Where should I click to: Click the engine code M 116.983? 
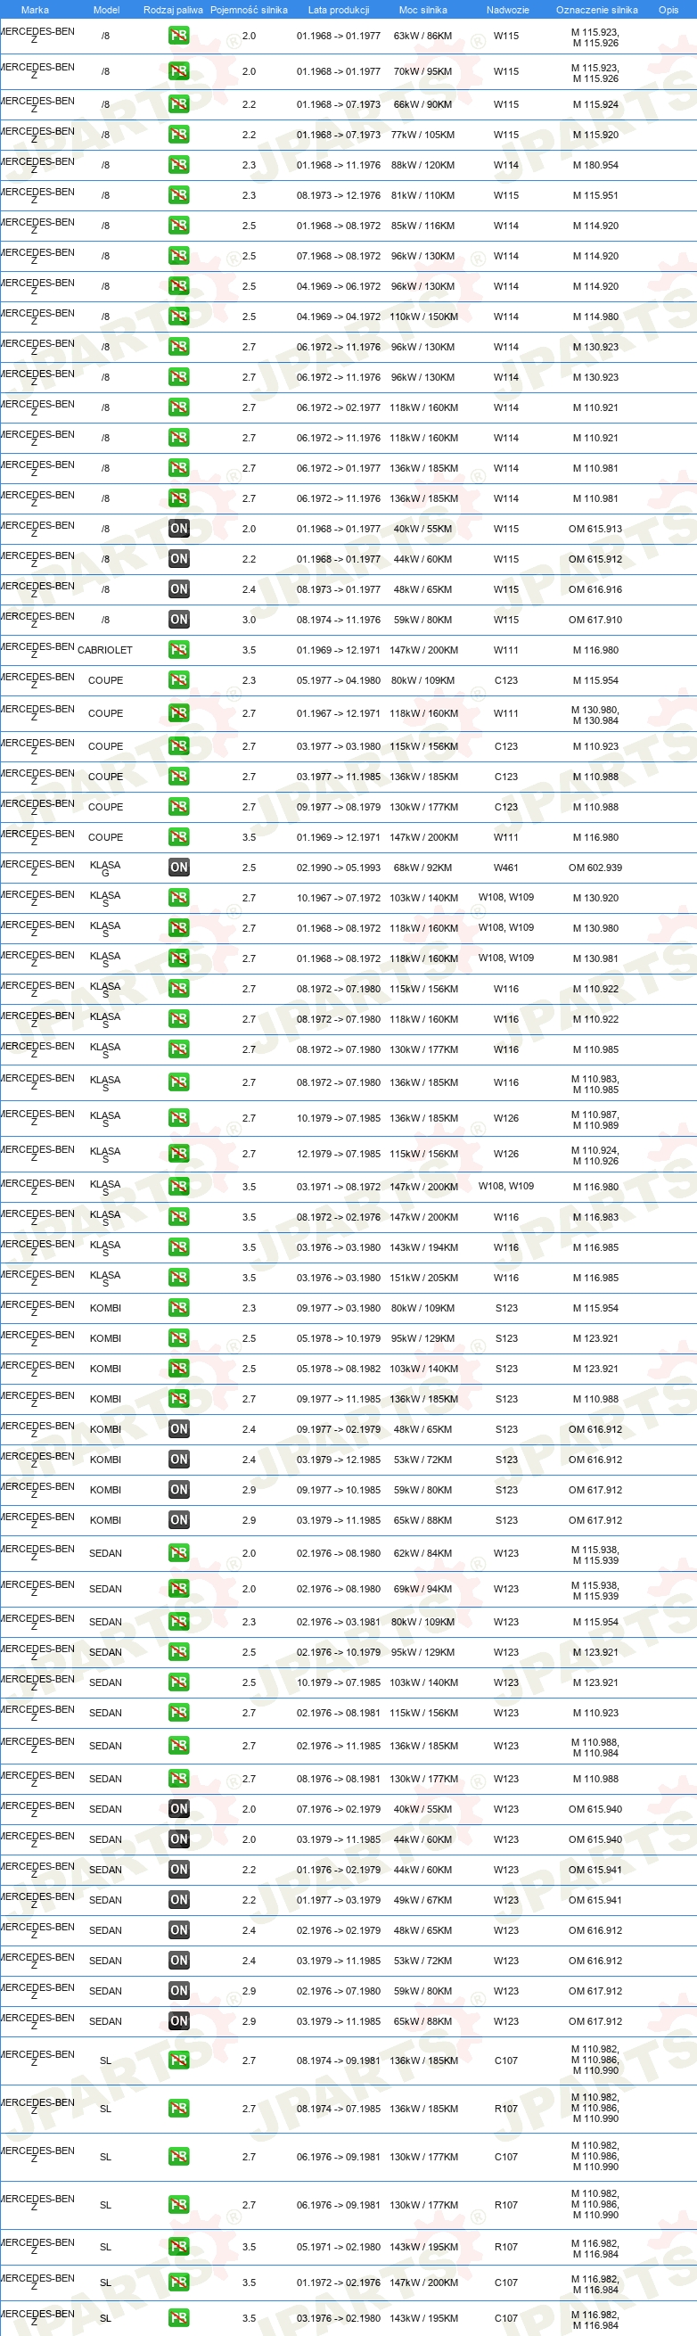pyautogui.click(x=595, y=1217)
